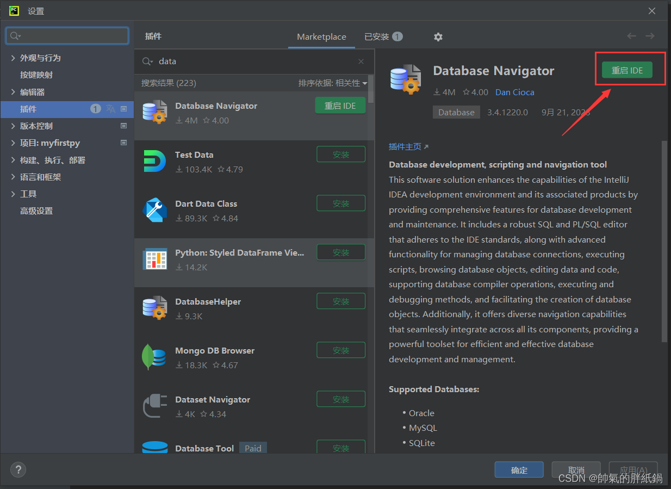Click the update badge beside plugins item
Screen dimensions: 671x489
pyautogui.click(x=96, y=109)
